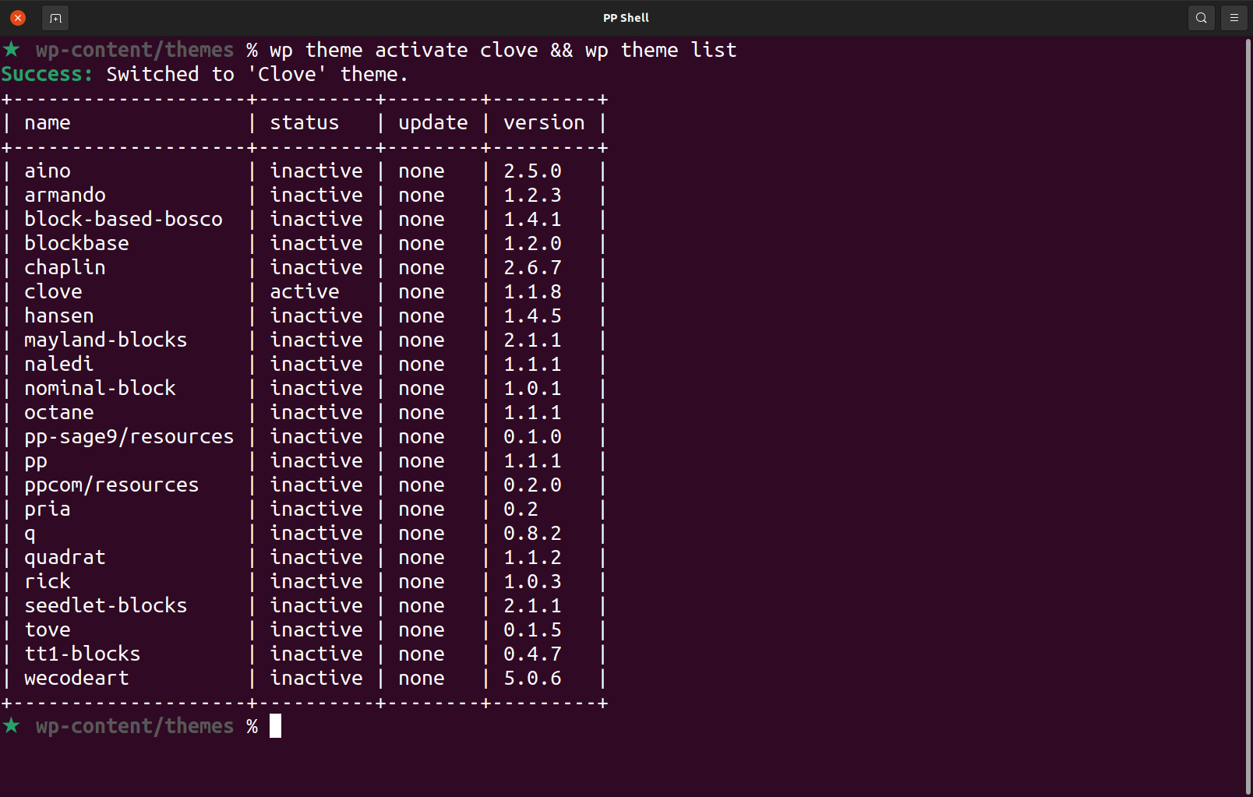
Task: Click version '5.0.6' for wecodeart
Action: (532, 678)
